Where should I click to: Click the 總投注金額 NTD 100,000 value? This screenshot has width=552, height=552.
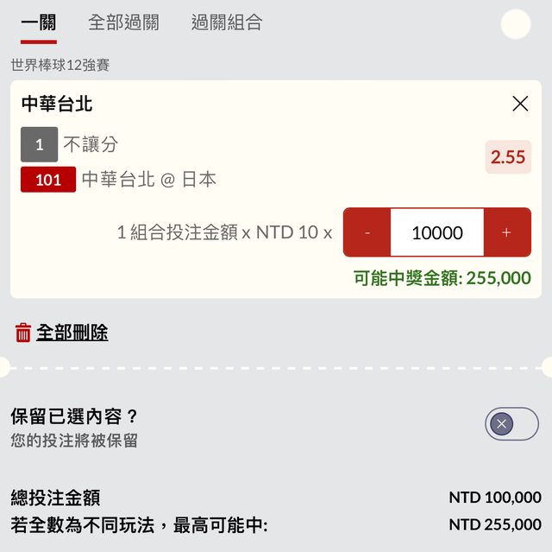pyautogui.click(x=494, y=498)
